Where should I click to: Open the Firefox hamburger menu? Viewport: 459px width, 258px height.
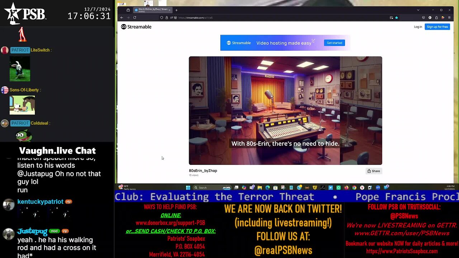coord(449,18)
